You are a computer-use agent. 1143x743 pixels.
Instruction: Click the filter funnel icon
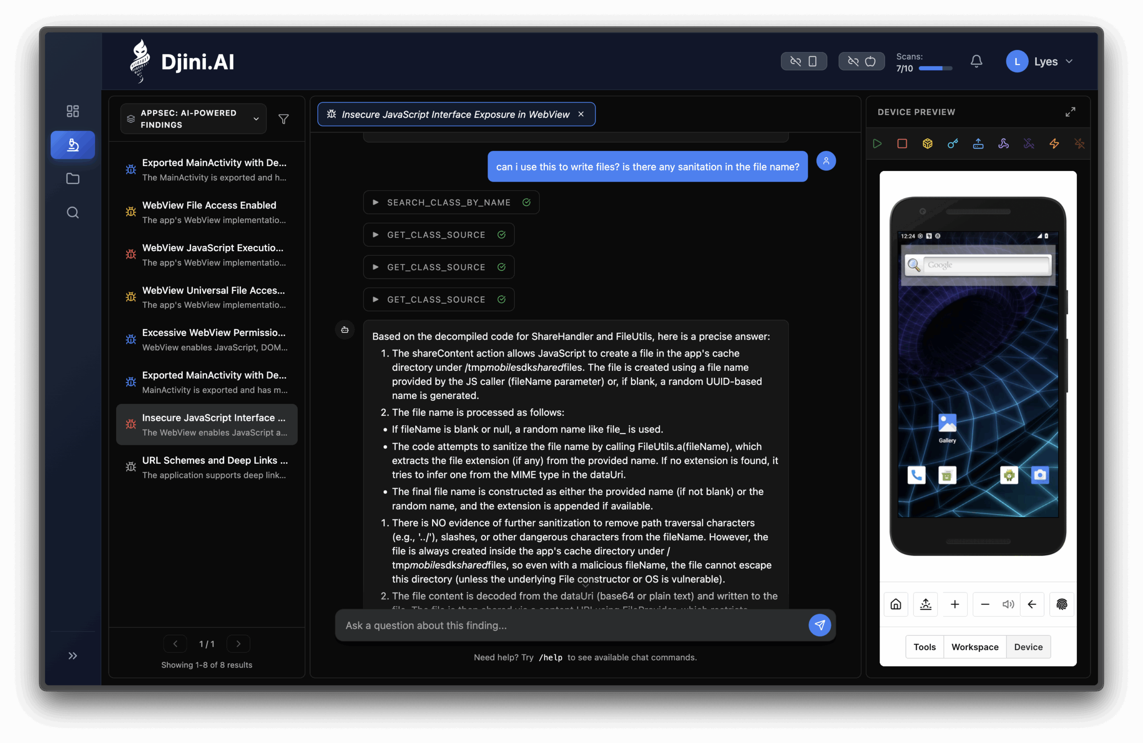284,119
